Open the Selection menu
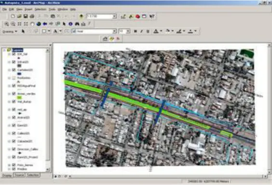Screen dimensions: 272x185 (x=41, y=9)
